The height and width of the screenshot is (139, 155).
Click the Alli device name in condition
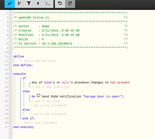[x=66, y=82]
